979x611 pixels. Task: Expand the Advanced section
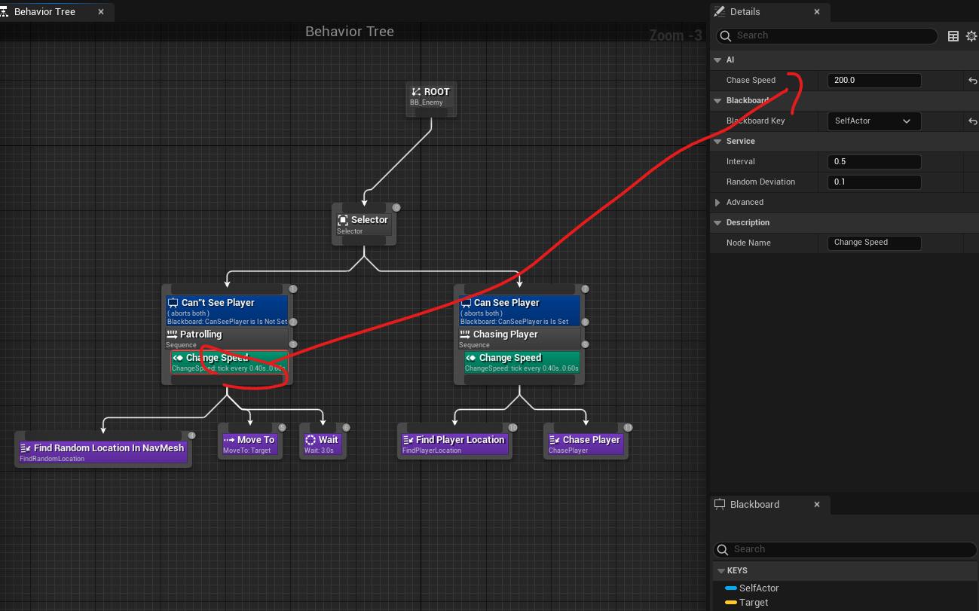[x=717, y=202]
